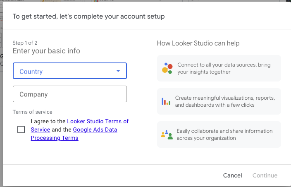Click the Continue button
This screenshot has width=291, height=187.
click(x=265, y=175)
